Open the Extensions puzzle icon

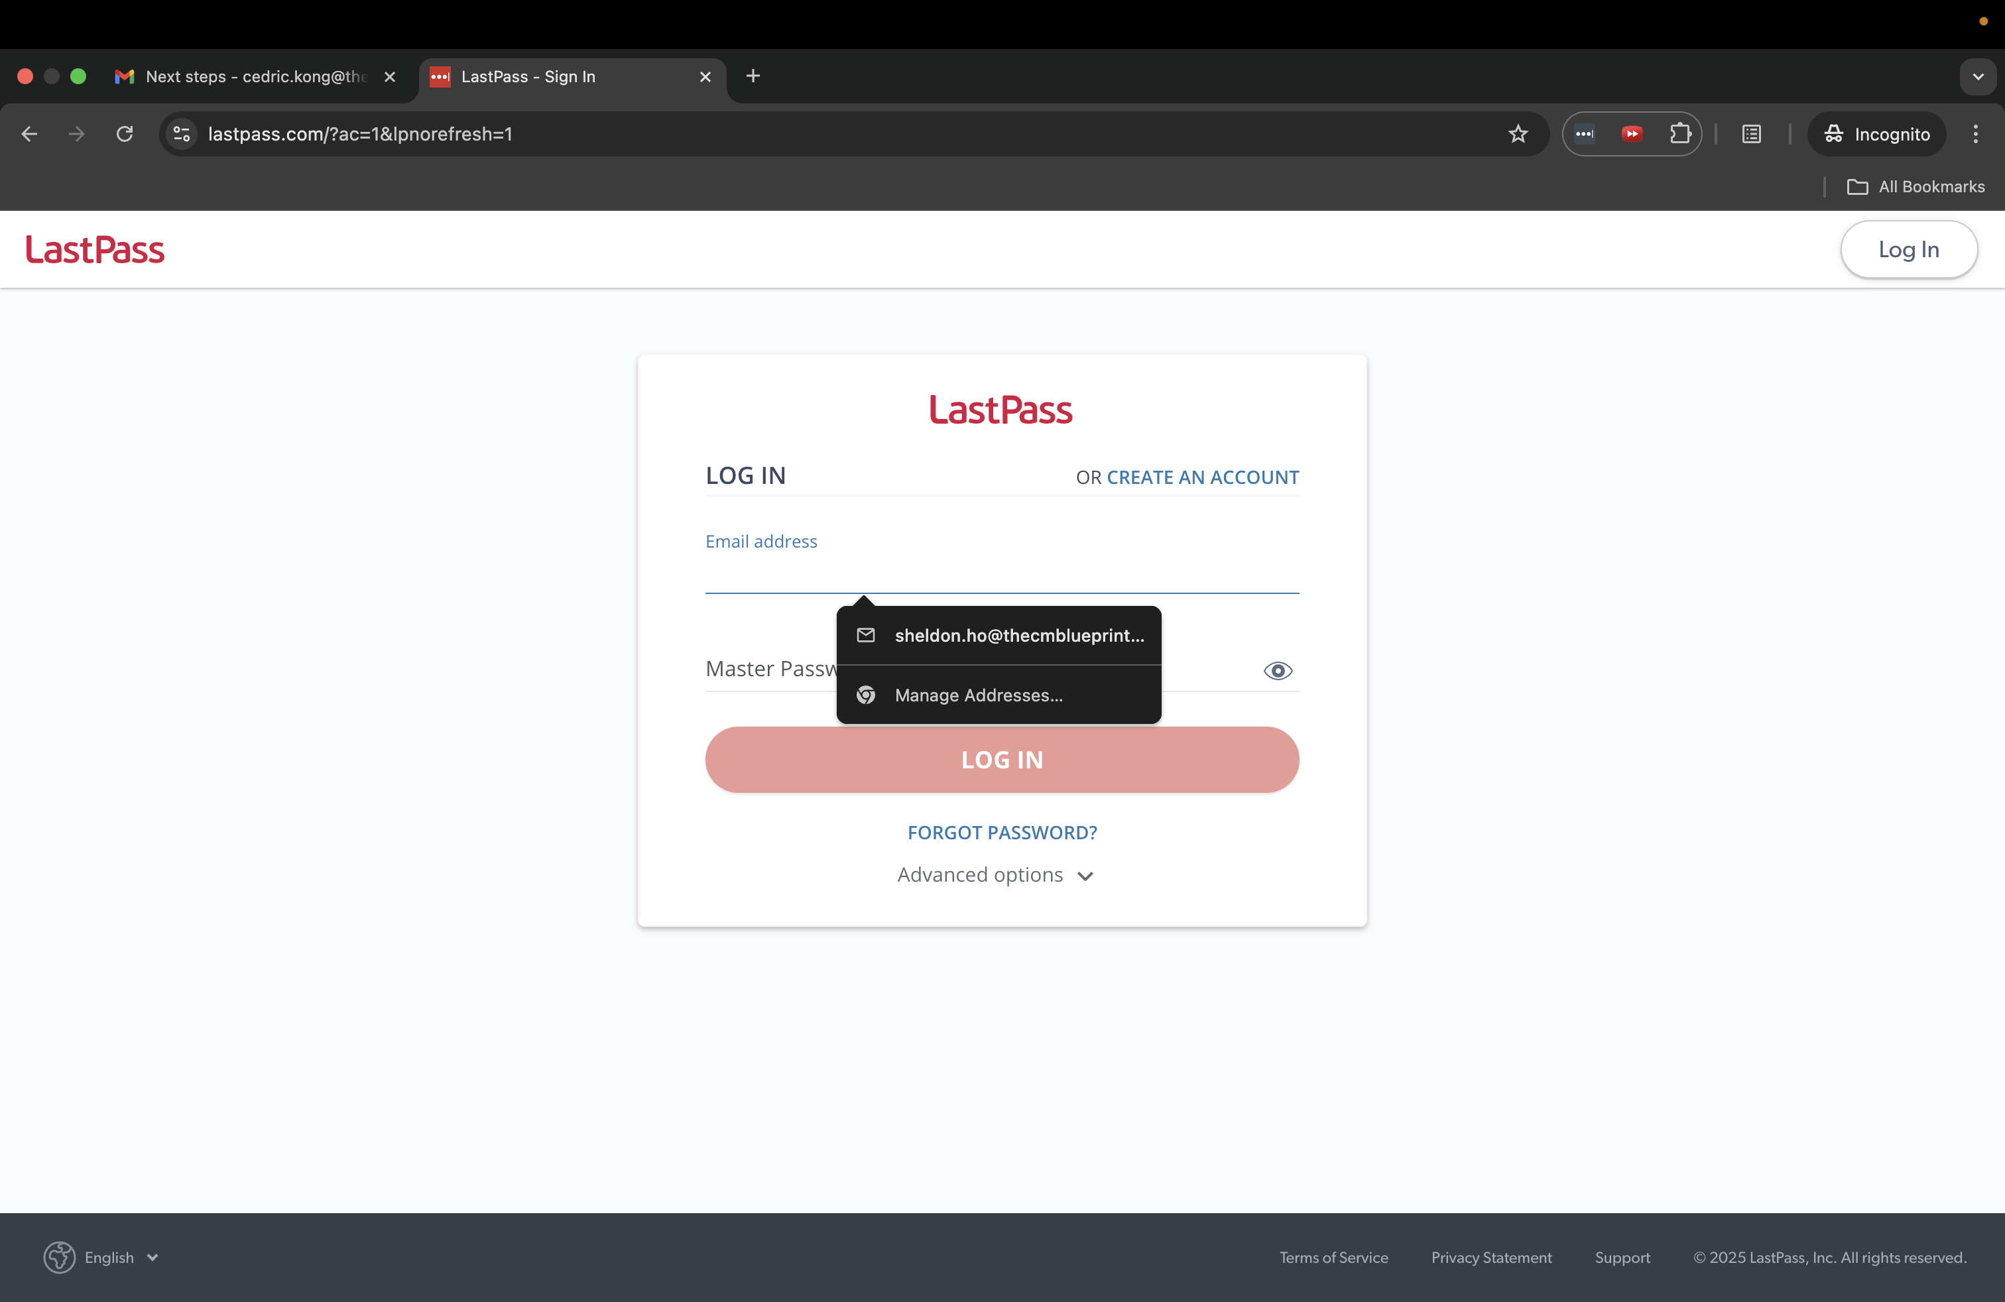coord(1680,134)
